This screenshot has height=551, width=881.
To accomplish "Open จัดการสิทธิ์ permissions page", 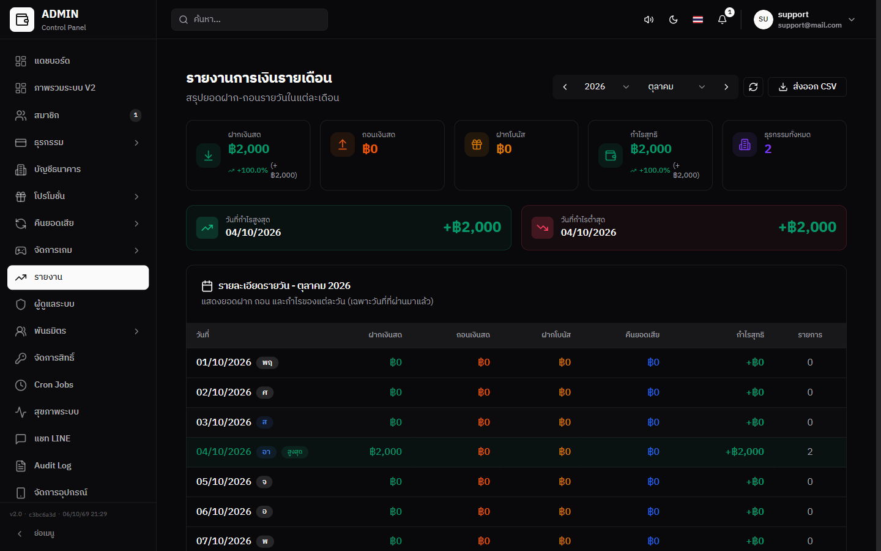I will pos(78,358).
